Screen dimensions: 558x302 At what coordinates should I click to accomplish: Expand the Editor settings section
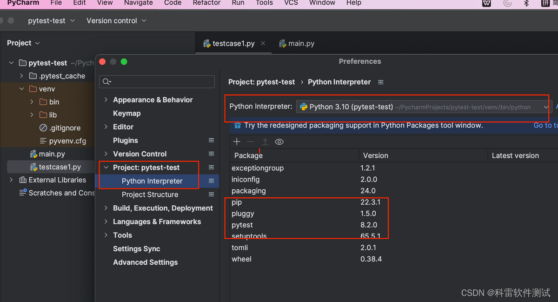pos(106,127)
